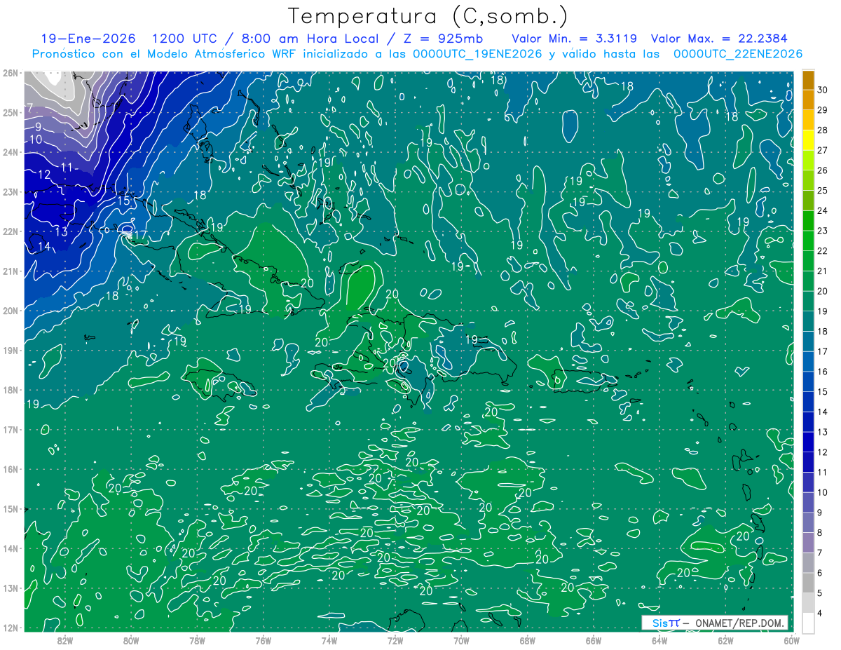Click the legend scale number 30

pos(823,90)
